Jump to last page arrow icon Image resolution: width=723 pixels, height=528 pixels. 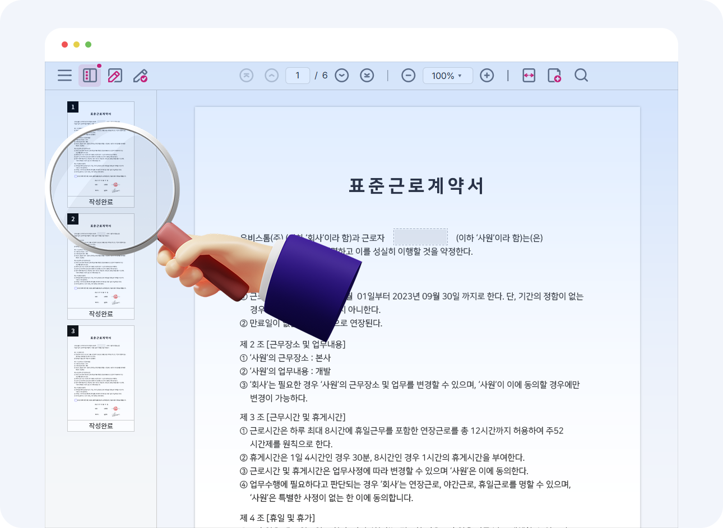(367, 76)
